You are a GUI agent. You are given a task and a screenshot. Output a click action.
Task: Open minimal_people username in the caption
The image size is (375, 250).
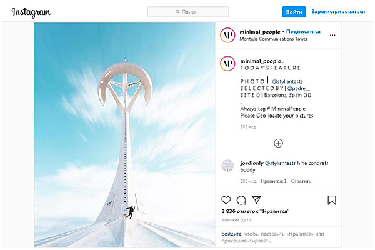tap(261, 61)
